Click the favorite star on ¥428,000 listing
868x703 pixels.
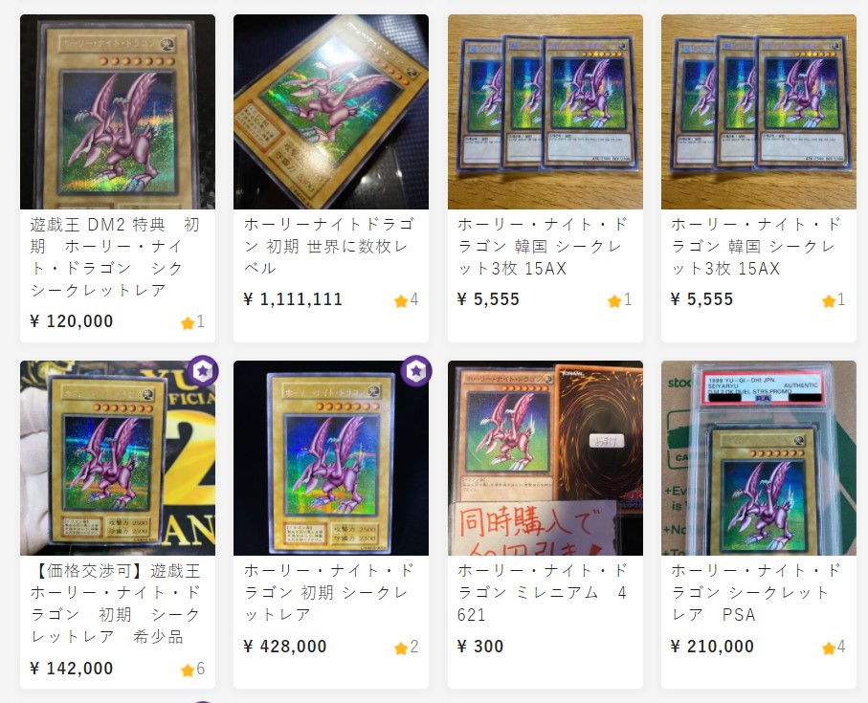pyautogui.click(x=401, y=648)
